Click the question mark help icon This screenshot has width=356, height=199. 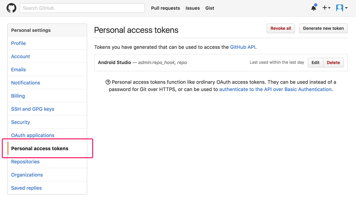pyautogui.click(x=108, y=82)
